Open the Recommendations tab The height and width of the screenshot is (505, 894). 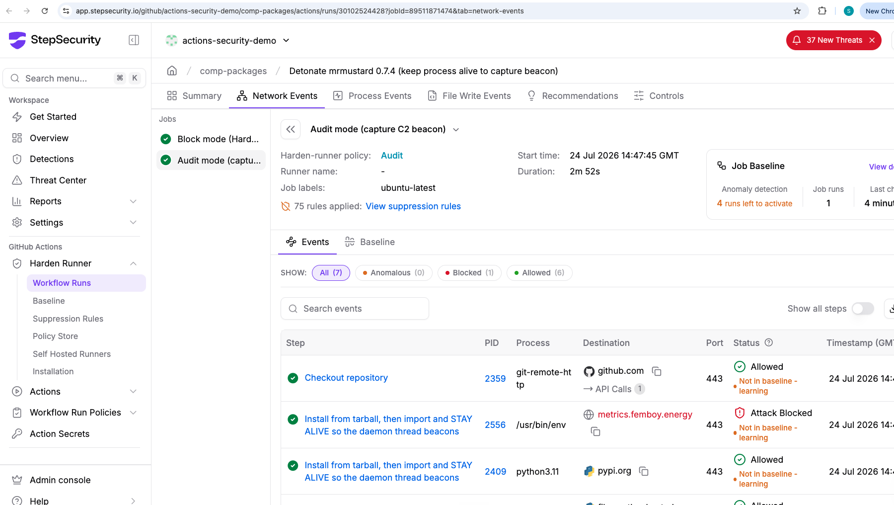click(x=573, y=96)
